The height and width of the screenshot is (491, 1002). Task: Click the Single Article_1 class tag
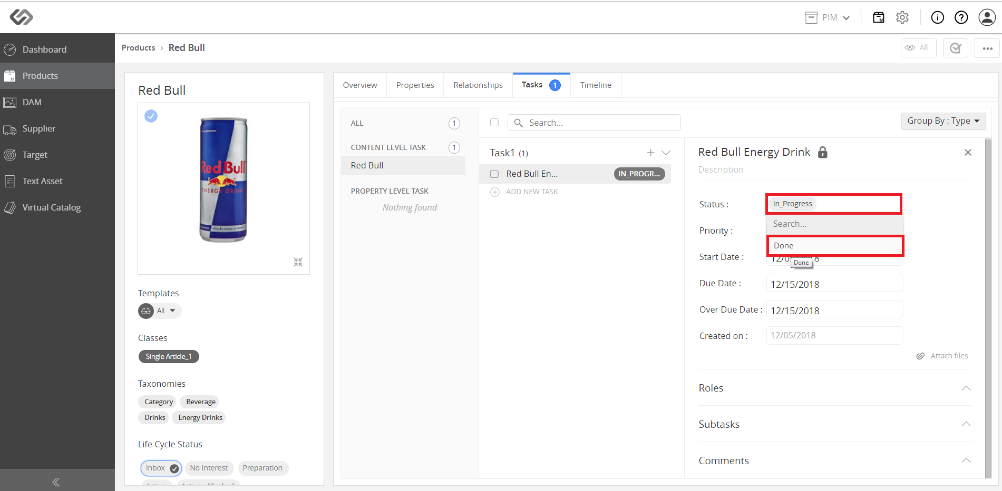click(x=169, y=356)
